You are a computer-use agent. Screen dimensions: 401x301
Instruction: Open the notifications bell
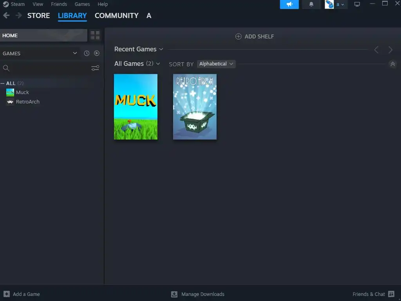(311, 4)
